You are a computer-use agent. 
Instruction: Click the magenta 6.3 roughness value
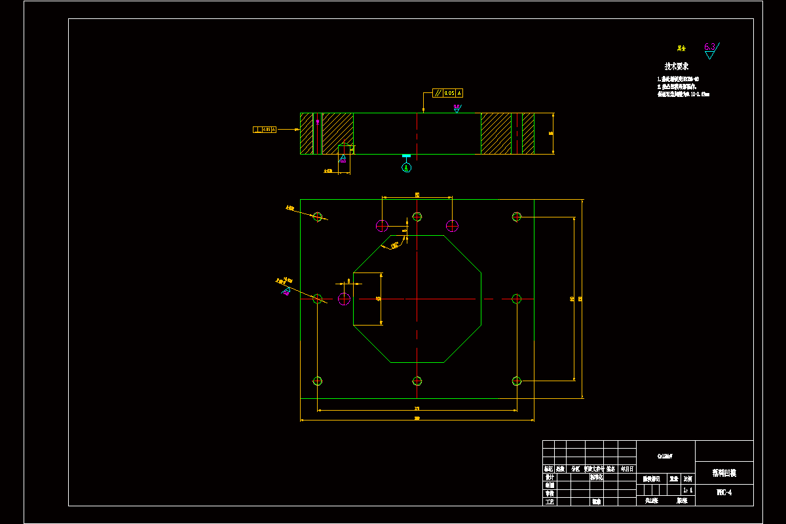click(x=709, y=47)
